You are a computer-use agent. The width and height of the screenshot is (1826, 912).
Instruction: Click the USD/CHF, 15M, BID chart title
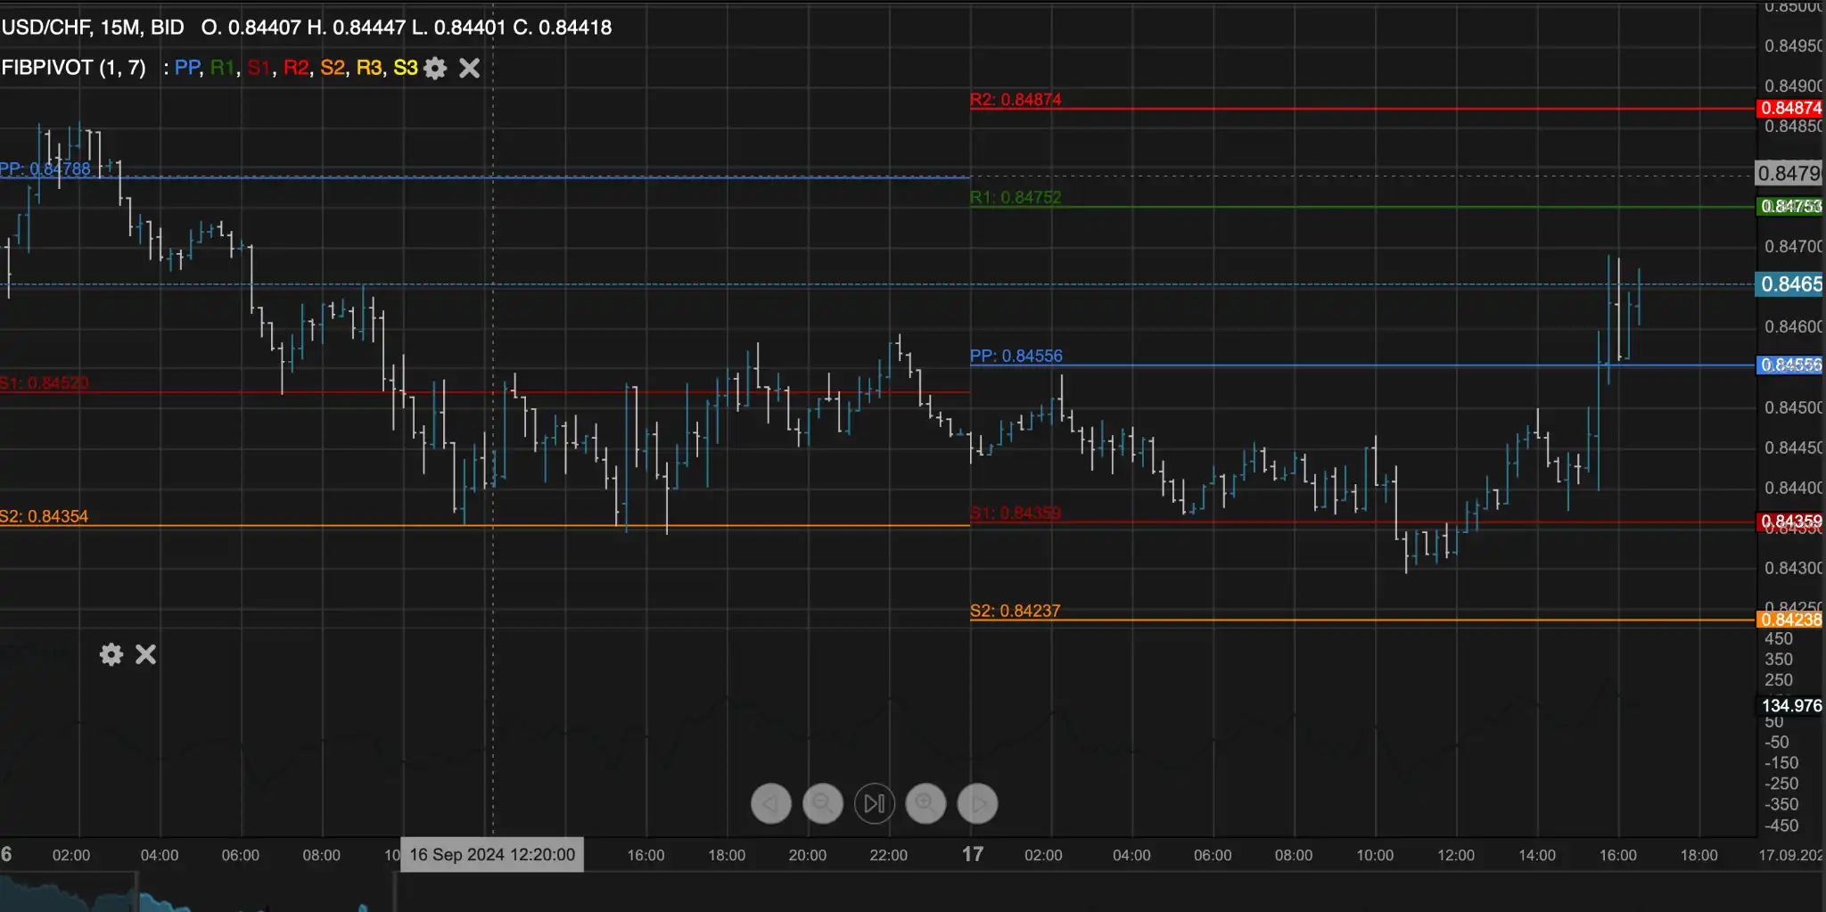point(93,28)
